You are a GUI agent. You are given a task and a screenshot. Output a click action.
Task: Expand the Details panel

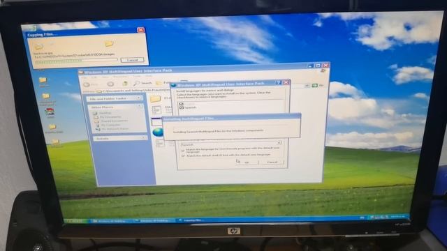[x=143, y=138]
